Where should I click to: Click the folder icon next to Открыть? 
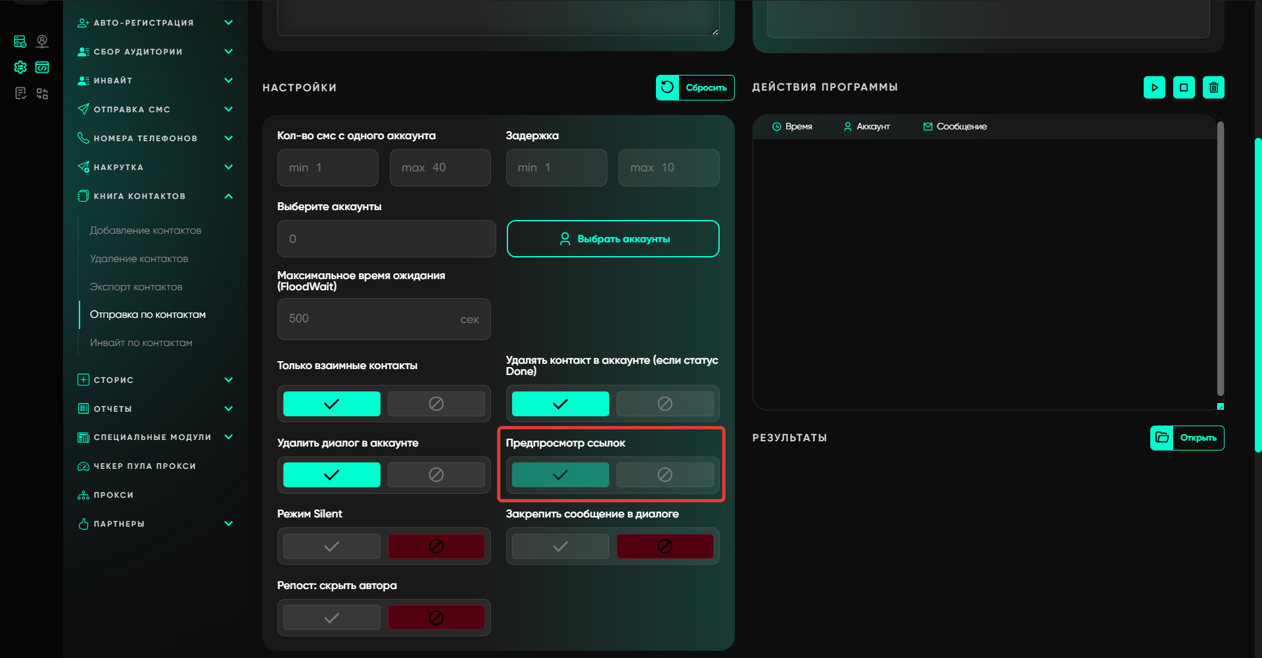[x=1162, y=437]
